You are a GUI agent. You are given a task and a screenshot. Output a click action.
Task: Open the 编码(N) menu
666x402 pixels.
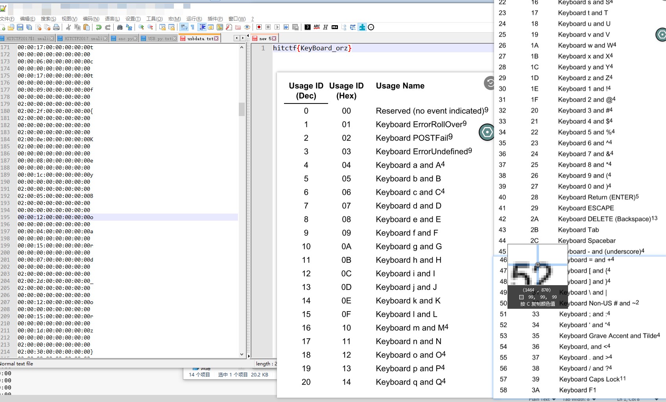click(x=91, y=18)
